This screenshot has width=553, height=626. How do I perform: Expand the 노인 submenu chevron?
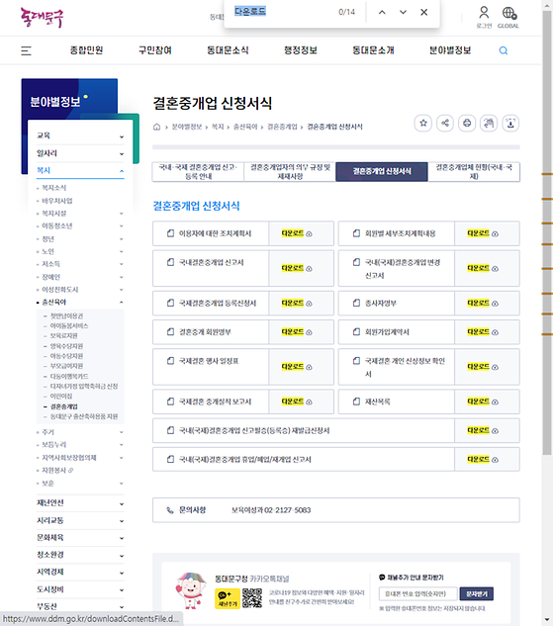tap(122, 251)
